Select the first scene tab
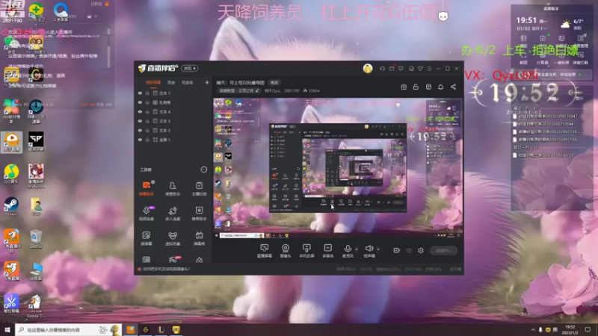Viewport: 598px width, 336px height. pyautogui.click(x=153, y=82)
